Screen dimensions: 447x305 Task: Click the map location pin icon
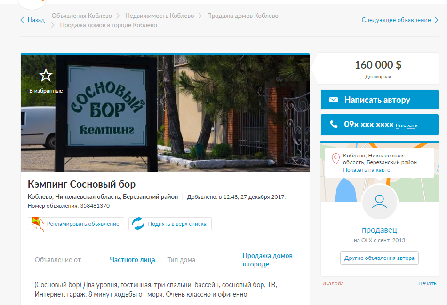tap(335, 159)
